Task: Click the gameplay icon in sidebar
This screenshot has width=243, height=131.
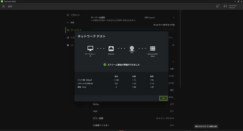Action: [68, 30]
